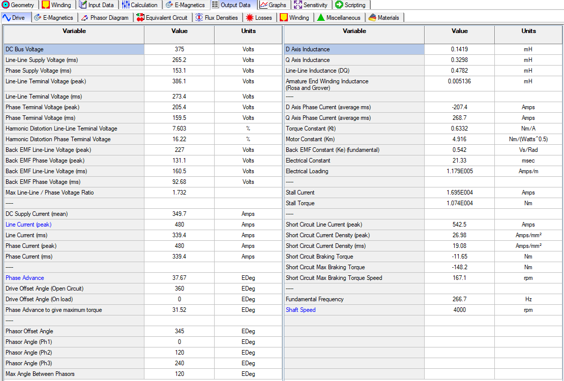Open the Equivalent Circuit sub-tab
The width and height of the screenshot is (564, 381).
point(162,18)
